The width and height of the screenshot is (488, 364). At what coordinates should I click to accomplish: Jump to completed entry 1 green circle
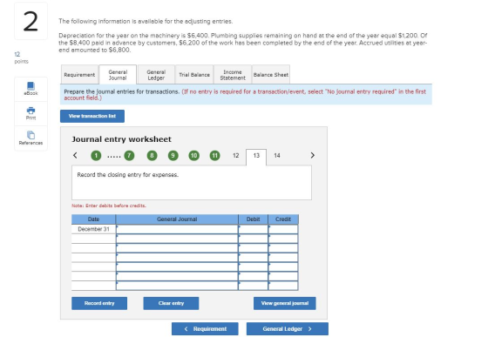coord(96,156)
